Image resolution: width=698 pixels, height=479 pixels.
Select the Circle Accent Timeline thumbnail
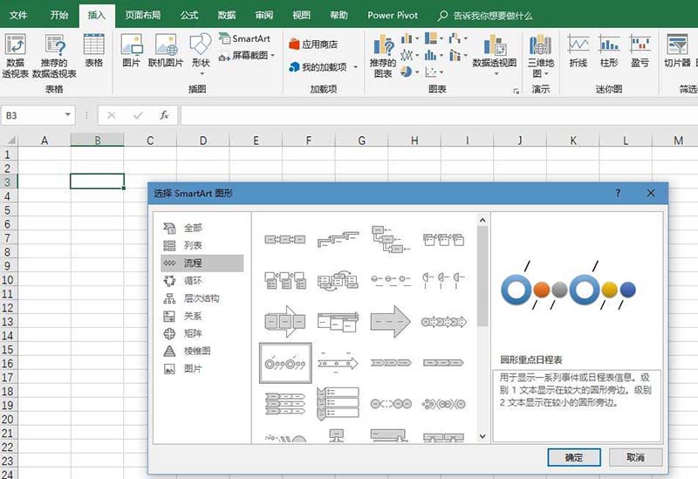285,363
